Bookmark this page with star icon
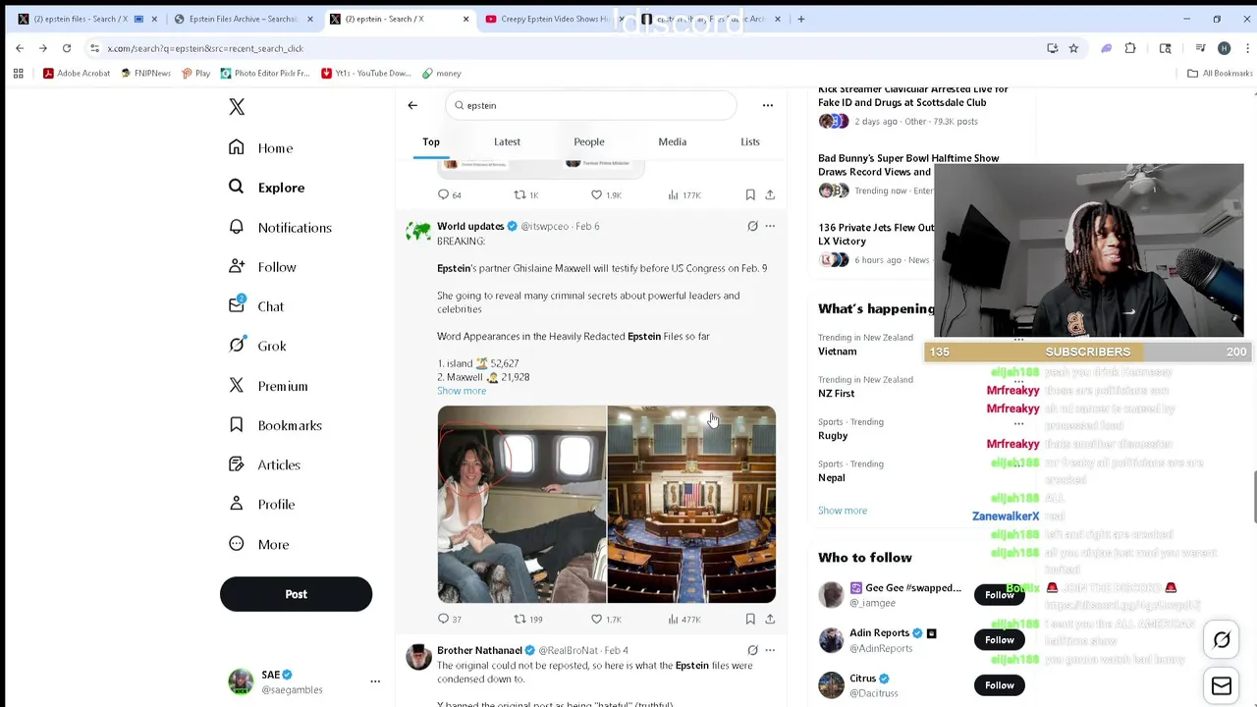 tap(1073, 48)
